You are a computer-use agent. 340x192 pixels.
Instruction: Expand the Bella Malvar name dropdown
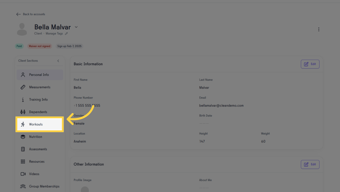[x=76, y=27]
